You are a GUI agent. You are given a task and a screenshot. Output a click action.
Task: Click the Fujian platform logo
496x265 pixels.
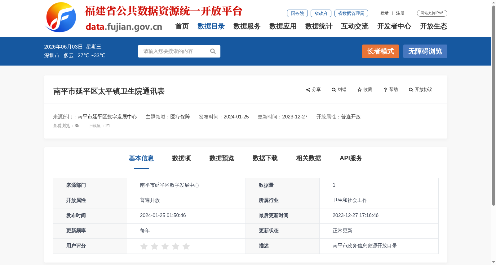point(61,17)
